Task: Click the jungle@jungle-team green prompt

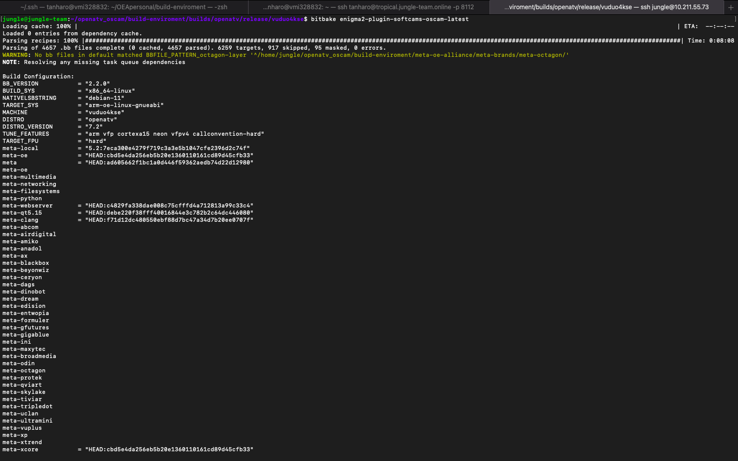Action: click(35, 19)
